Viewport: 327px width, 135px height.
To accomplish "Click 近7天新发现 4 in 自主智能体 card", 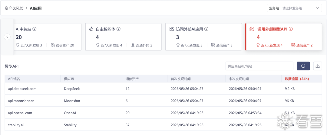I will (109, 45).
